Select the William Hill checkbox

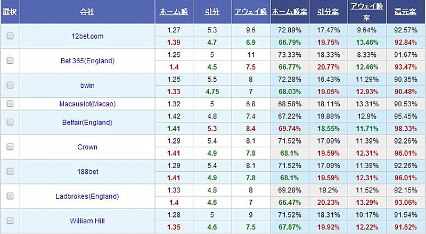click(10, 220)
